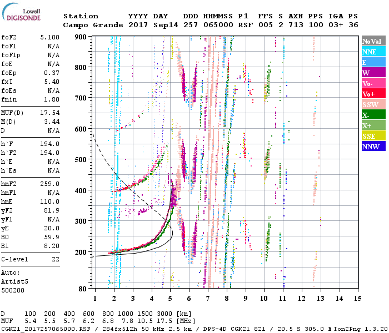The height and width of the screenshot is (333, 389).
Task: Click the 10 MHz frequency axis label
Action: click(264, 299)
